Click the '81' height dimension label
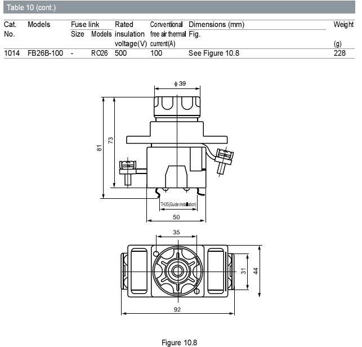Screen dimensions: 362x347 (x=99, y=148)
